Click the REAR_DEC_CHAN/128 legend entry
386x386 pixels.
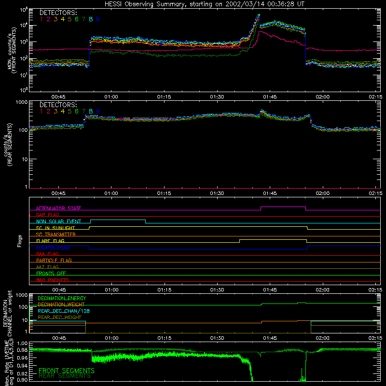(64, 311)
